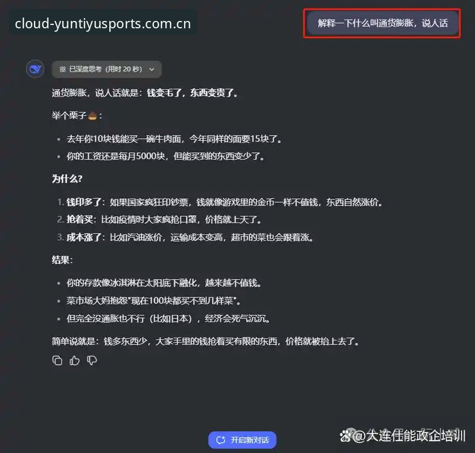
Task: Expand the 已深度思考 (用时 20 秒) chevron
Action: (x=152, y=70)
